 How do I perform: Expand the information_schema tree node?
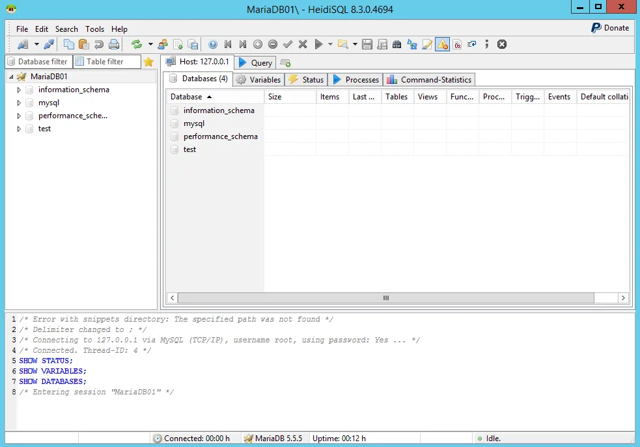19,90
